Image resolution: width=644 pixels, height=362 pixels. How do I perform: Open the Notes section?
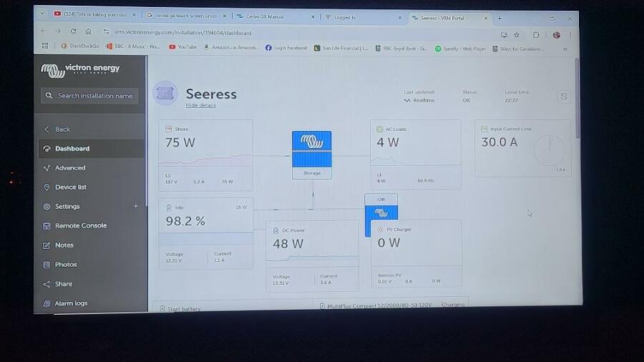(x=64, y=245)
